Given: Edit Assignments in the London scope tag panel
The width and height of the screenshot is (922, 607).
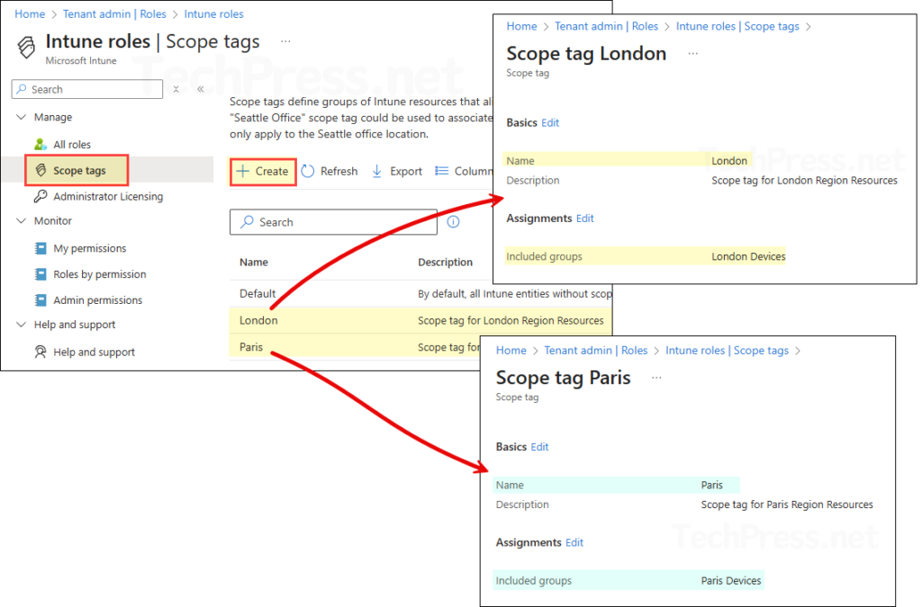Looking at the screenshot, I should coord(584,219).
